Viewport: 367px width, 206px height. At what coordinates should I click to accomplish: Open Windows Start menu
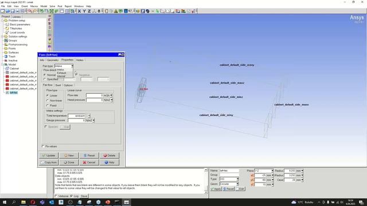(x=5, y=202)
